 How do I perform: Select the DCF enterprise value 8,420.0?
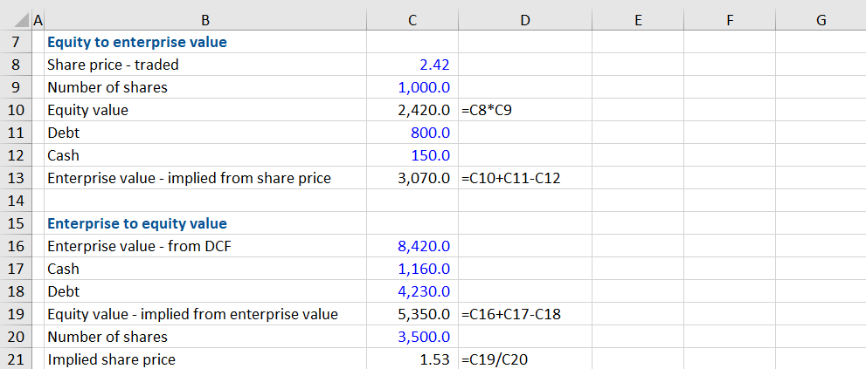click(x=424, y=246)
